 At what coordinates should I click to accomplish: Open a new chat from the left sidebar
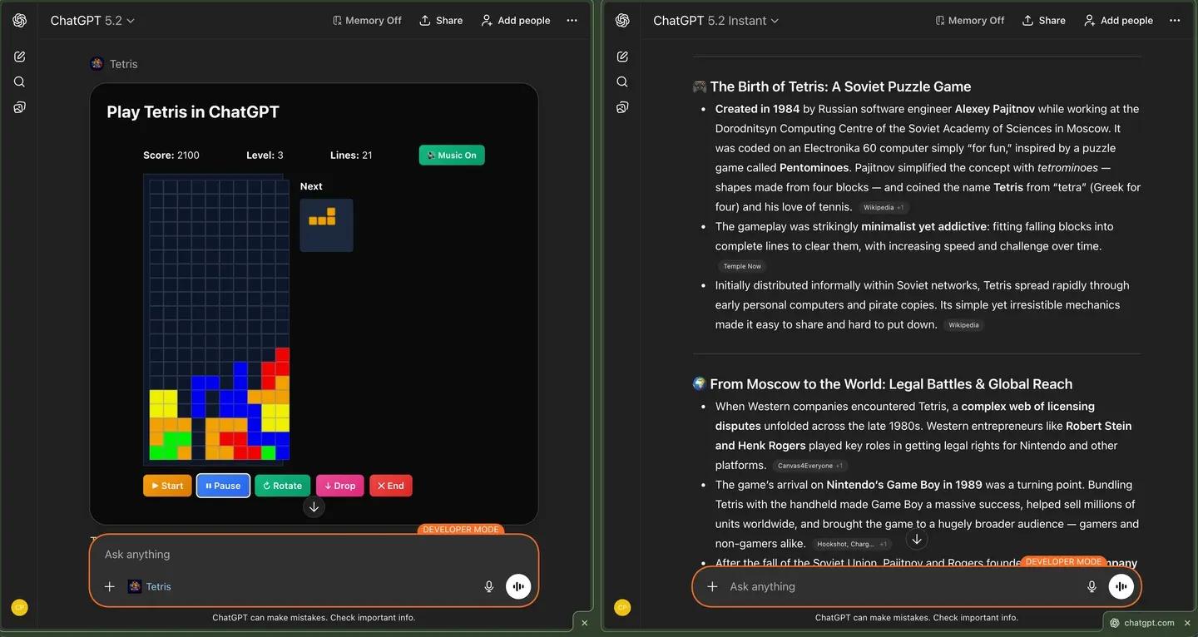pos(20,56)
